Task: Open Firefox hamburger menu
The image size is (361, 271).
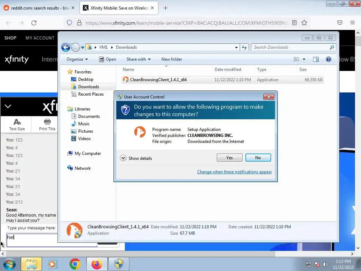Action: point(352,23)
